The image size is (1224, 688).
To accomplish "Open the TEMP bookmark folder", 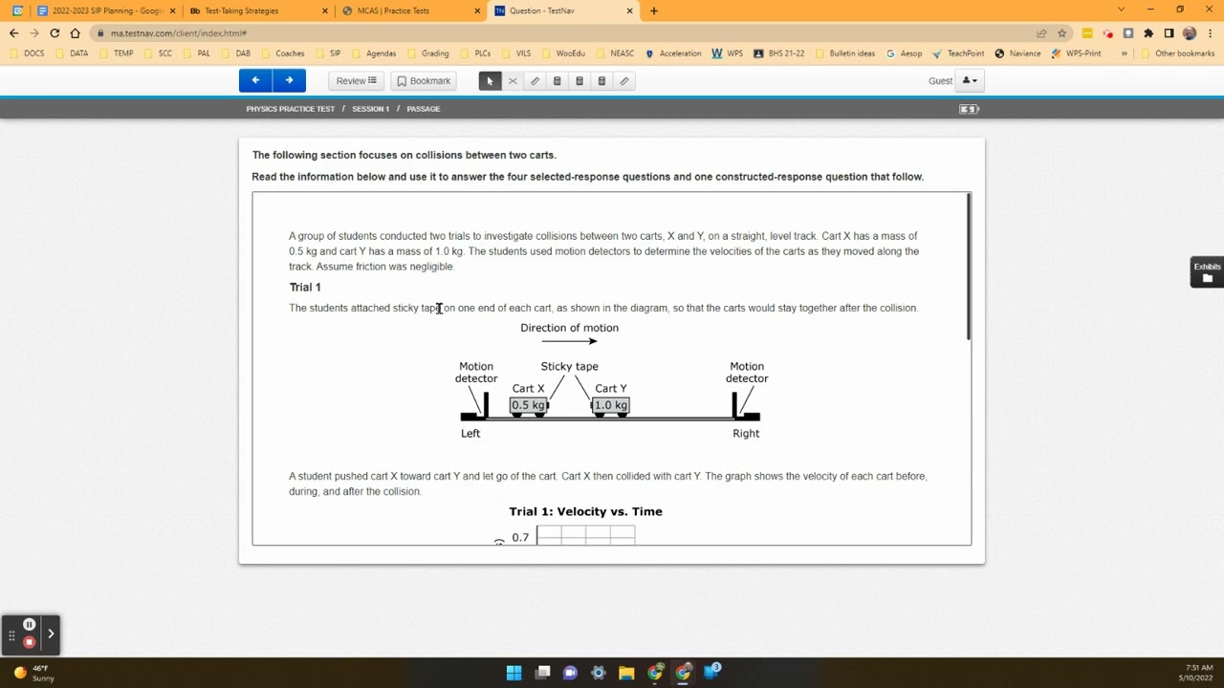I will [117, 54].
